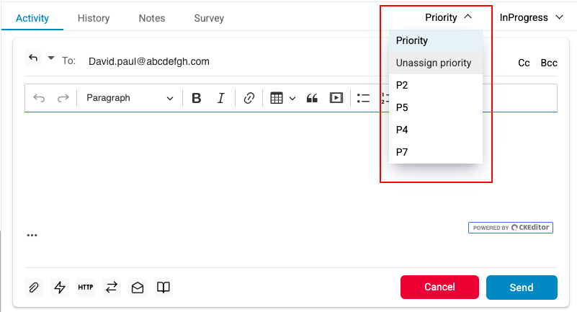Open the InProgress status dropdown
This screenshot has width=577, height=312.
[532, 17]
